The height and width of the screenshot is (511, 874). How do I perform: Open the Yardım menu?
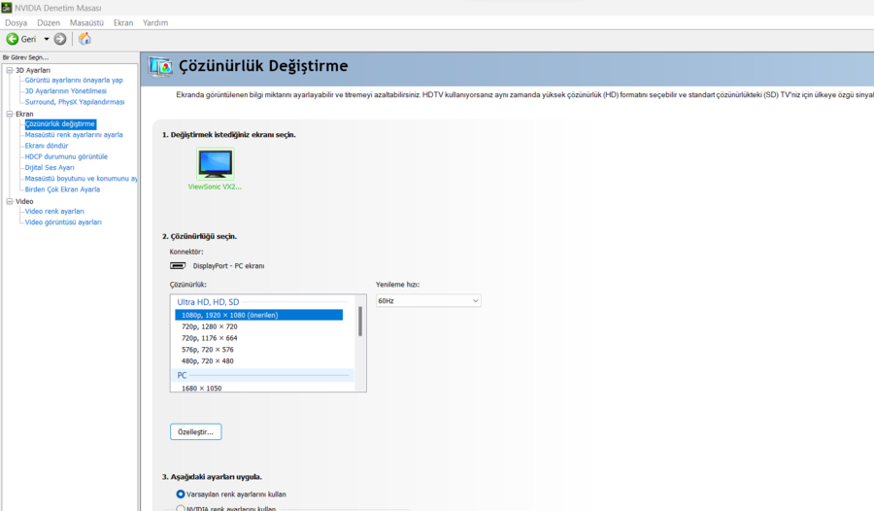click(x=155, y=23)
